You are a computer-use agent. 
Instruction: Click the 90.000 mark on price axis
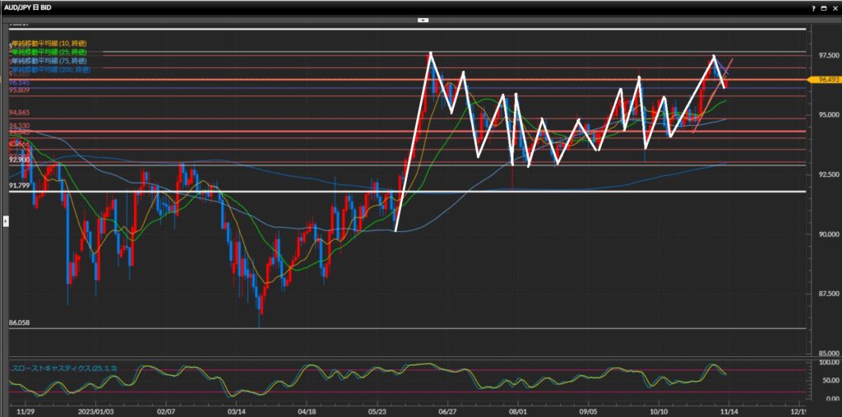[821, 234]
